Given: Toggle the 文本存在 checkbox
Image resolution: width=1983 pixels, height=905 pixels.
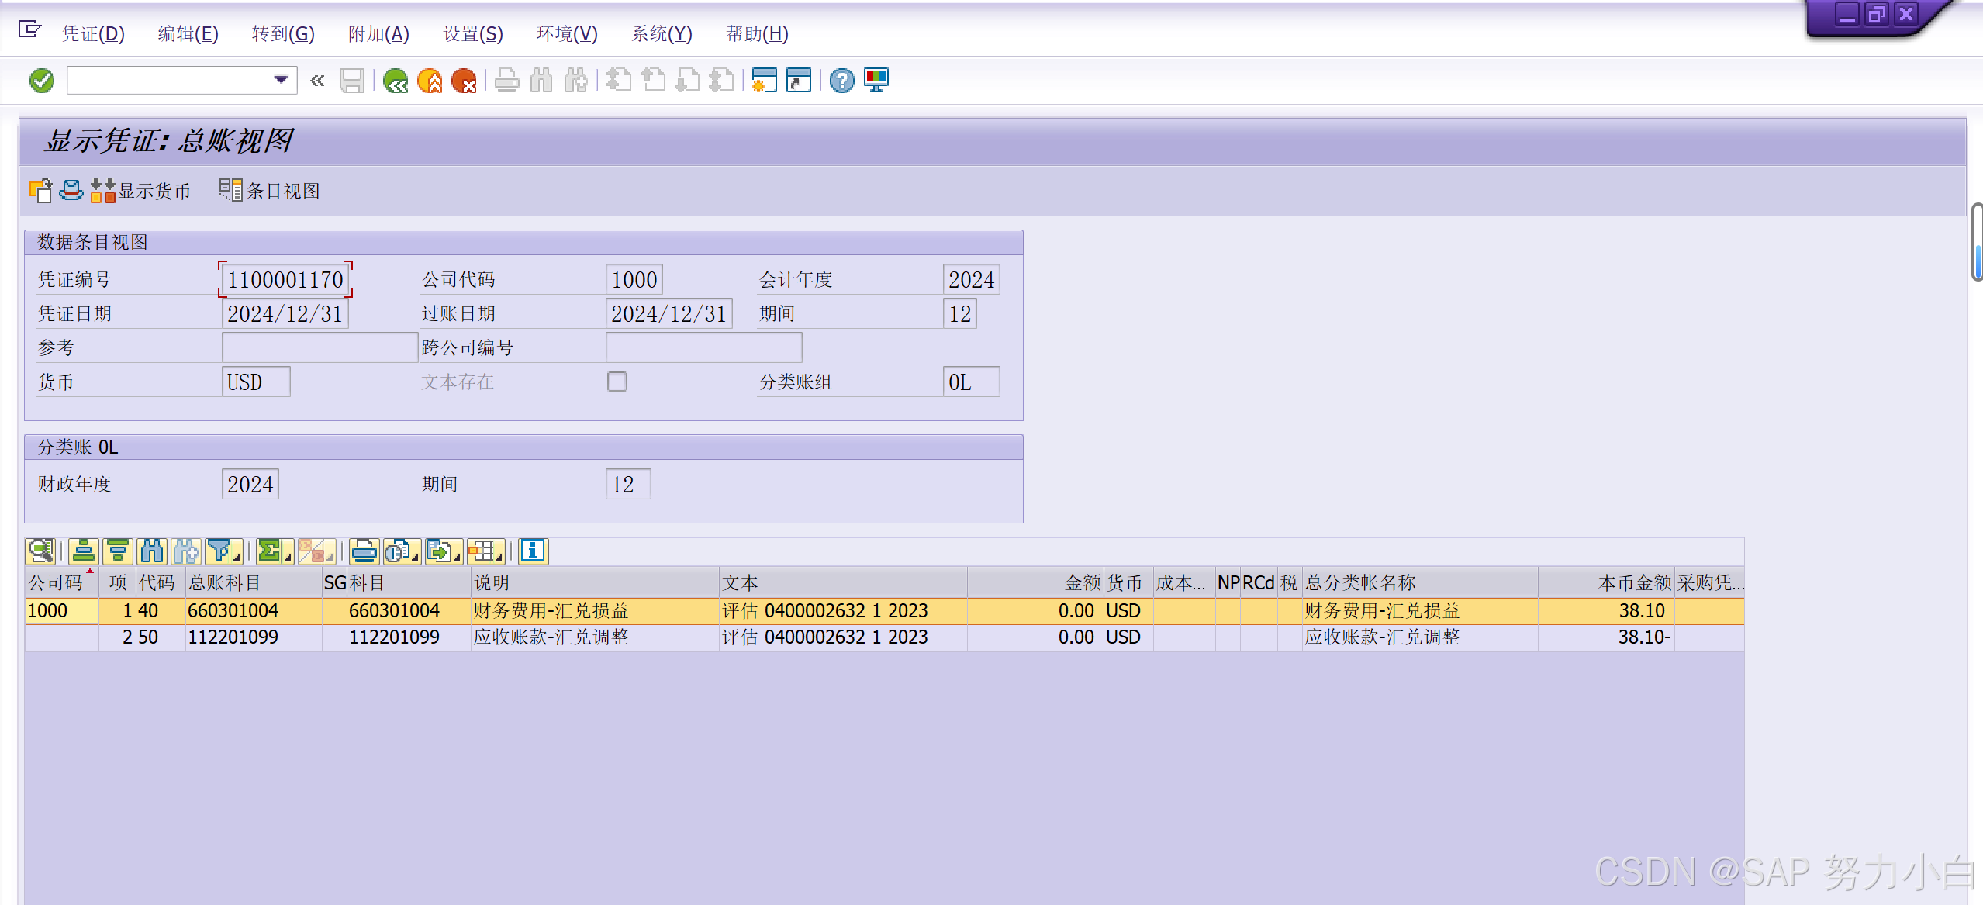Looking at the screenshot, I should tap(617, 382).
